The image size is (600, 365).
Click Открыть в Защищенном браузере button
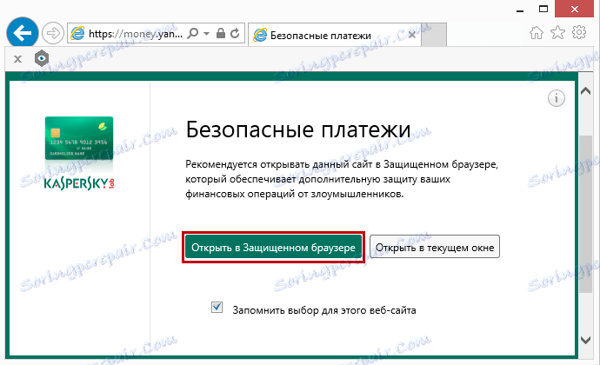pyautogui.click(x=273, y=247)
